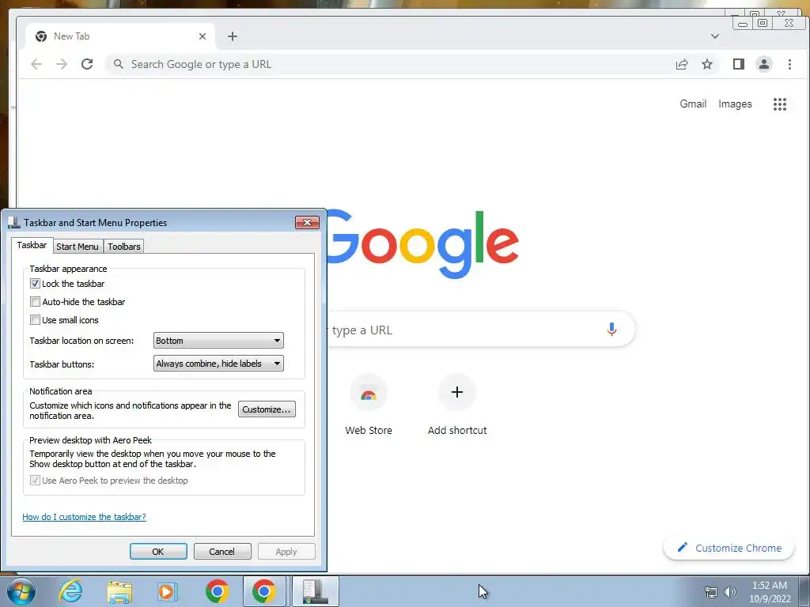Confirm the dialog with OK
The height and width of the screenshot is (607, 810).
[x=158, y=551]
